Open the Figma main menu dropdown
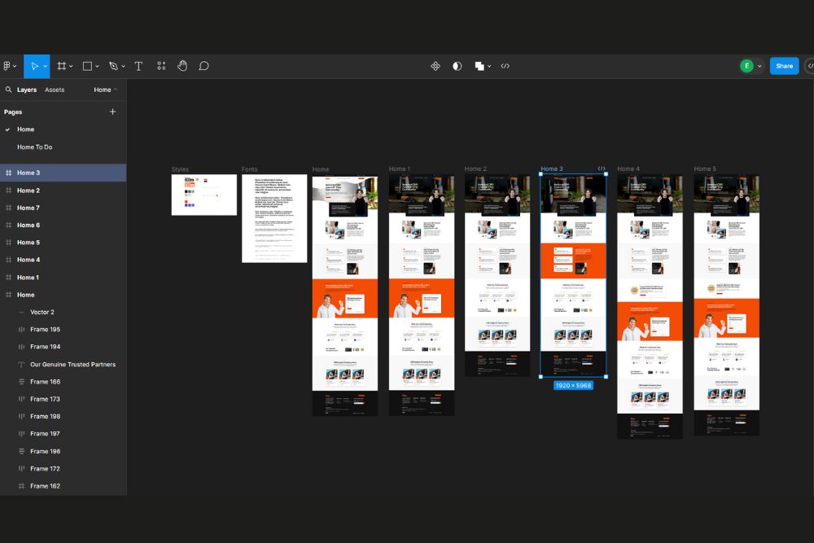 coord(8,66)
